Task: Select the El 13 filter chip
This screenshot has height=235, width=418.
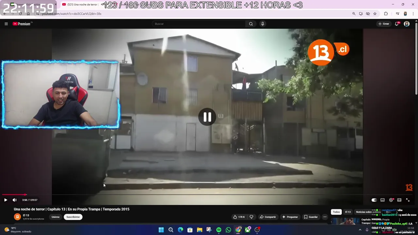Action: (348, 212)
